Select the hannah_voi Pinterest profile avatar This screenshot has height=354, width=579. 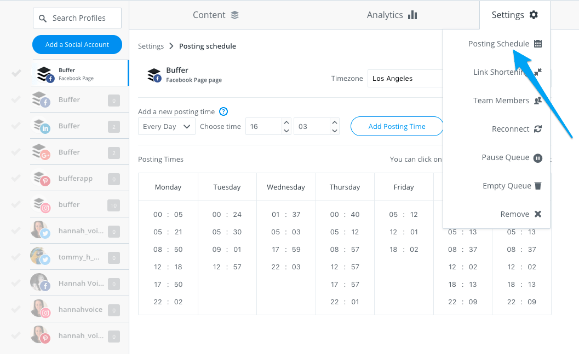tap(40, 335)
